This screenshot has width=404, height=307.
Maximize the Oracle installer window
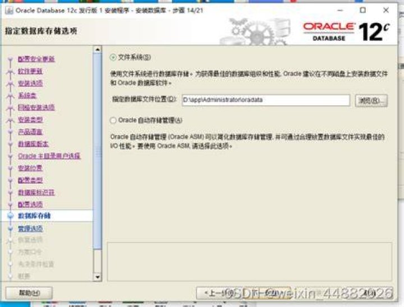pos(363,10)
